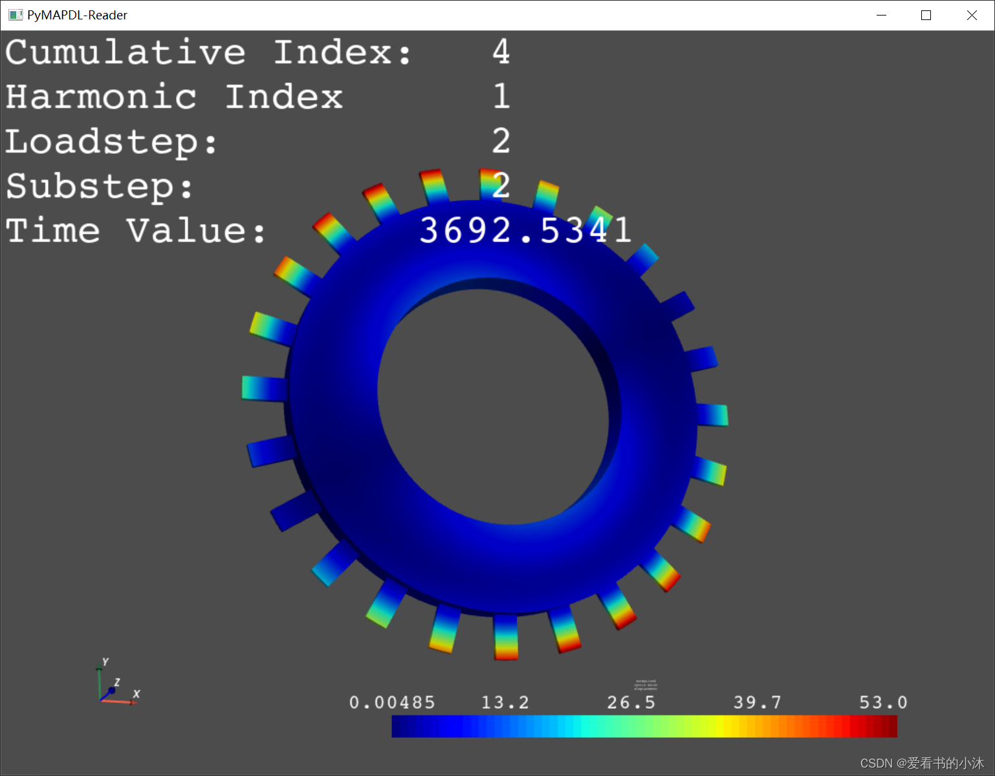
Task: Minimize the PyMAPDL-Reader window
Action: coord(881,15)
